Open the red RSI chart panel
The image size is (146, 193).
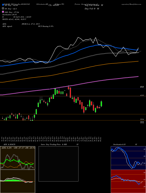click(128, 181)
